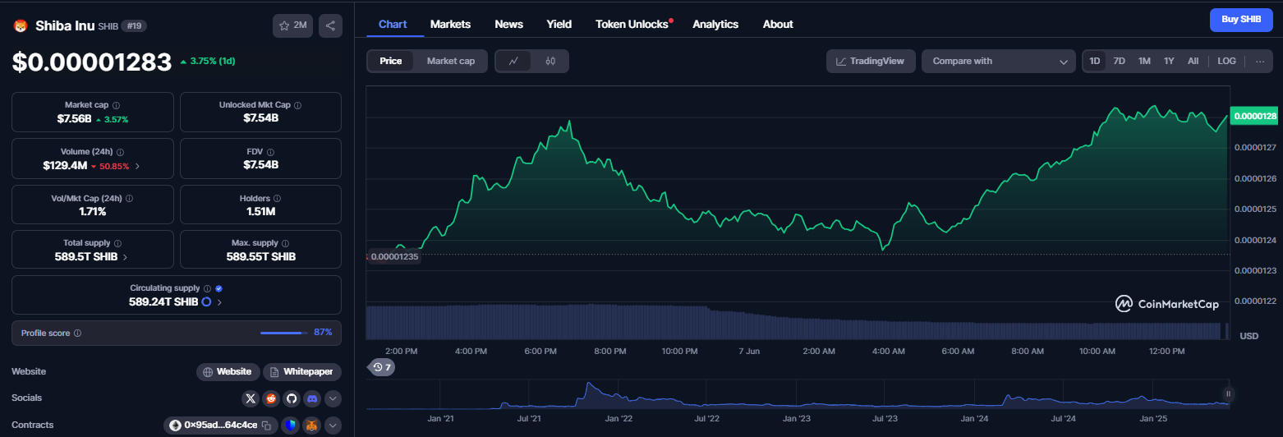Click the circulating supply ring icon
This screenshot has width=1283, height=437.
pos(207,301)
